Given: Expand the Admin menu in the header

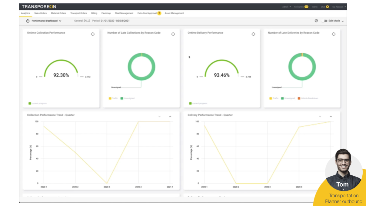Looking at the screenshot, I should click(x=286, y=7).
